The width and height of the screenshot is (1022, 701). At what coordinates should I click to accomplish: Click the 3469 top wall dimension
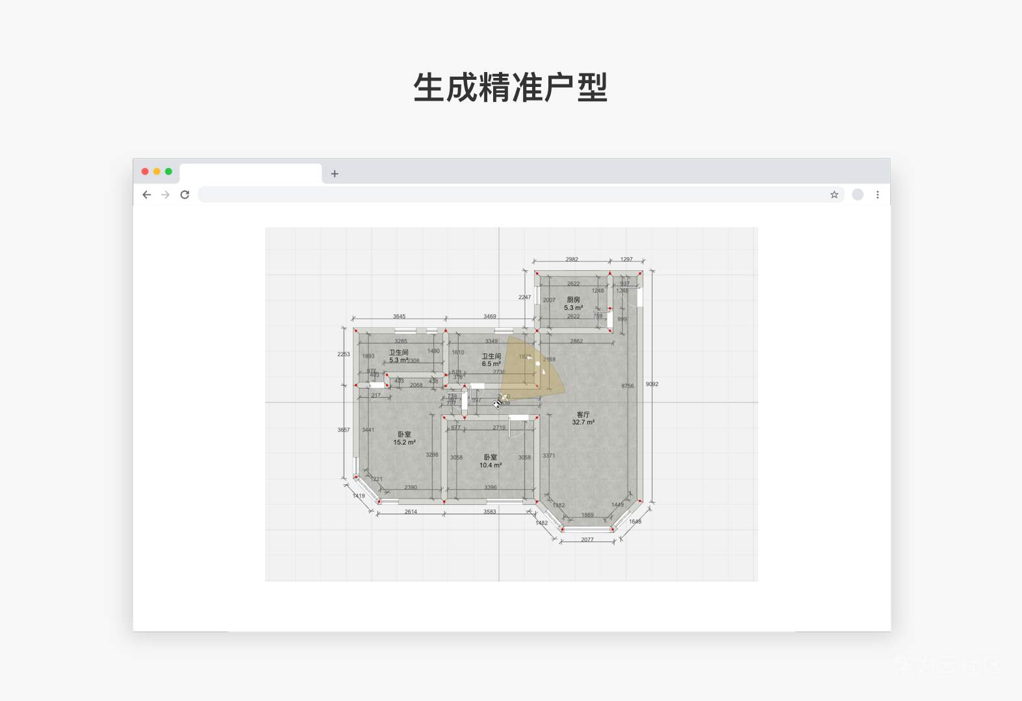pyautogui.click(x=490, y=317)
